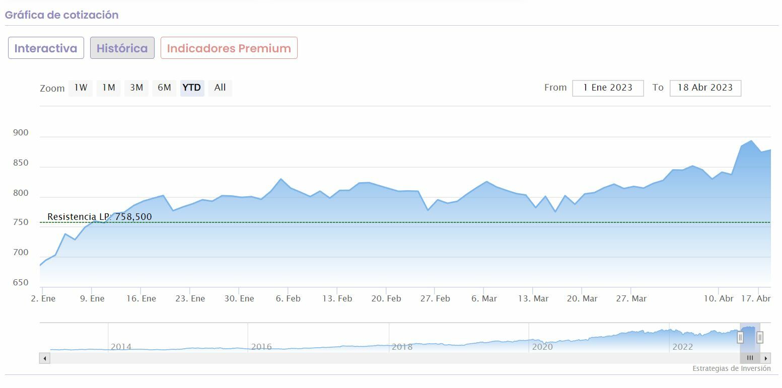782x388 pixels.
Task: Edit the From date field
Action: (x=608, y=88)
